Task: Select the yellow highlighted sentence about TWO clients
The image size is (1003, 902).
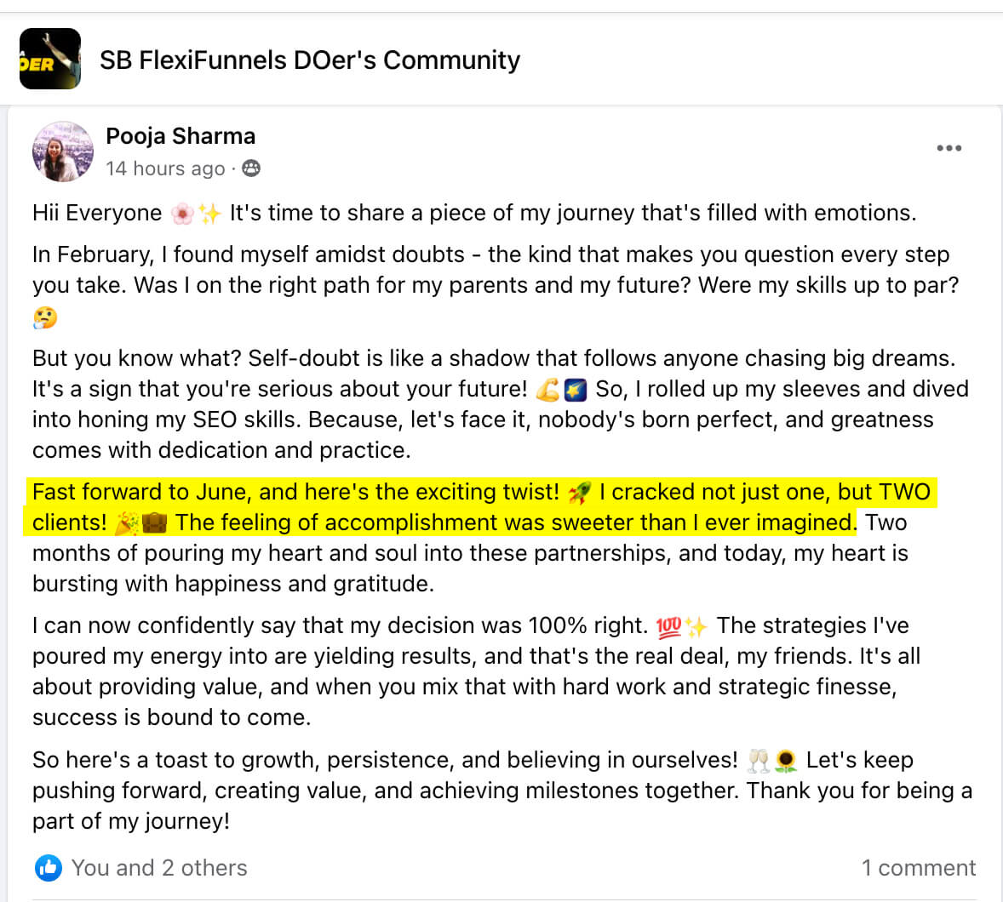Action: [426, 506]
